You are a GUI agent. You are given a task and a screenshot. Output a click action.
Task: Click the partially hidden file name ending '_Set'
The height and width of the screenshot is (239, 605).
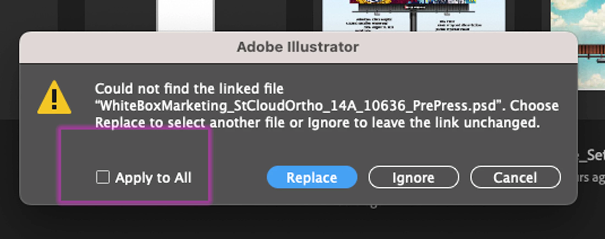(591, 155)
